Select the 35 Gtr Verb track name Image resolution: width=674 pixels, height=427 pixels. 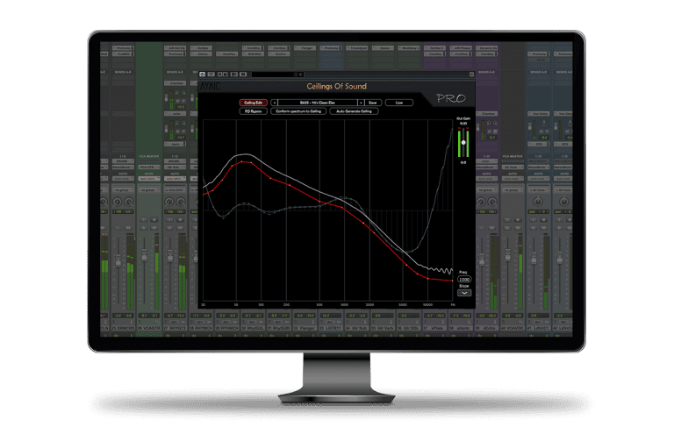[383, 328]
